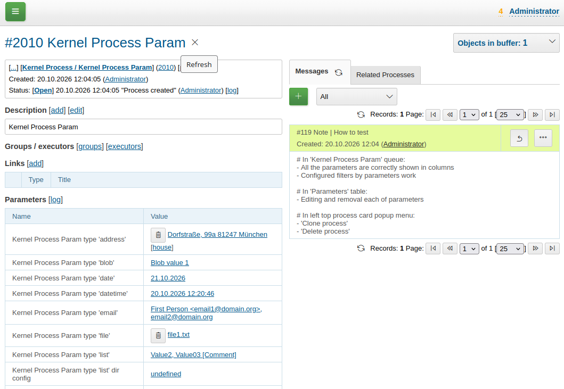Screen dimensions: 564x389
Task: Go to last page in bottom pager
Action: 552,249
